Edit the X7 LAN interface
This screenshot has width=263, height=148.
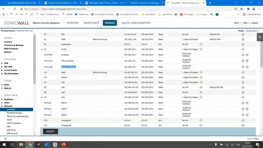[x=243, y=87]
